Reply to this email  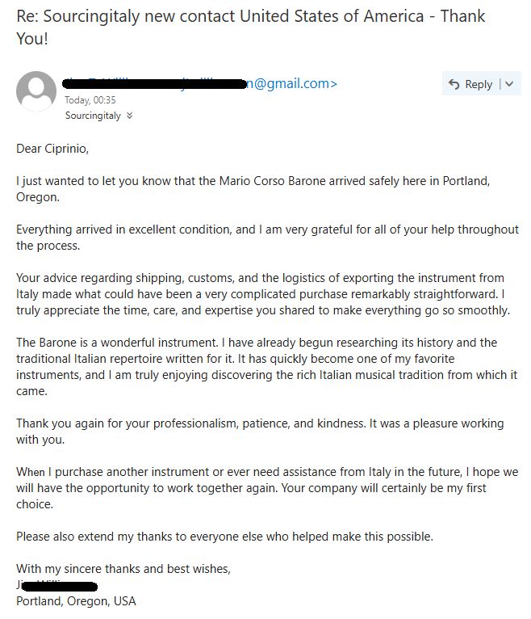[470, 84]
